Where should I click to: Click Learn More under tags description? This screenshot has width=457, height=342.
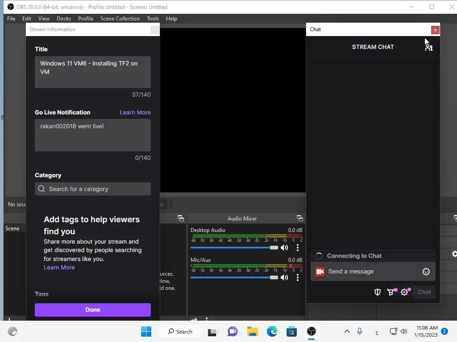[x=59, y=268]
